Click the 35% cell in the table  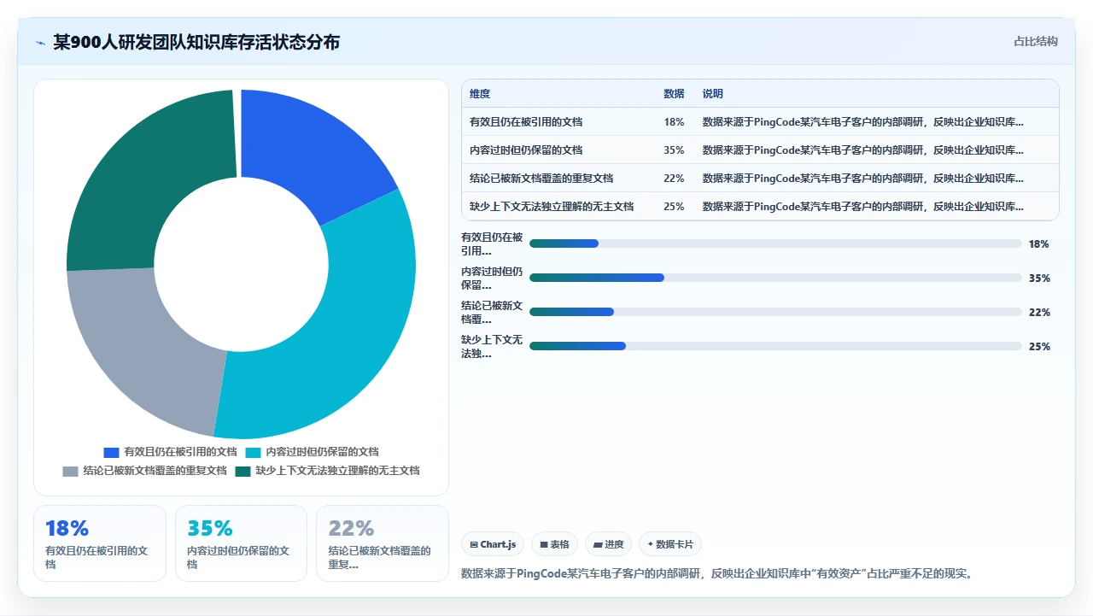(674, 150)
